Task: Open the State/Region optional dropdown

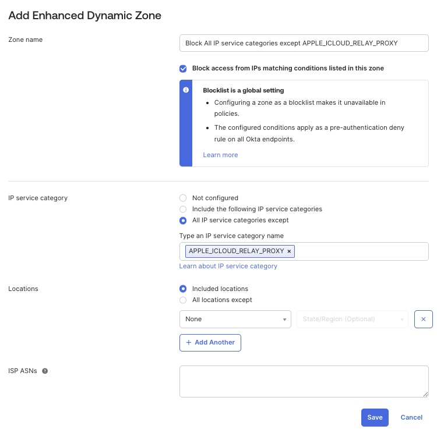Action: point(353,319)
